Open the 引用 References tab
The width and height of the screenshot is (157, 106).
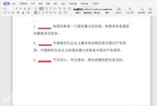[33, 4]
